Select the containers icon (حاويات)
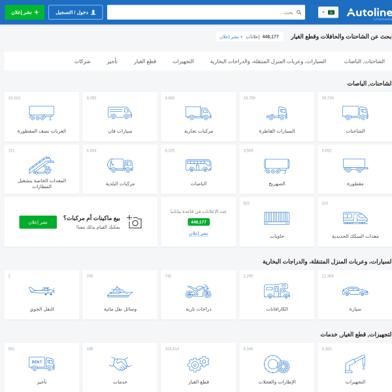 coord(277,218)
